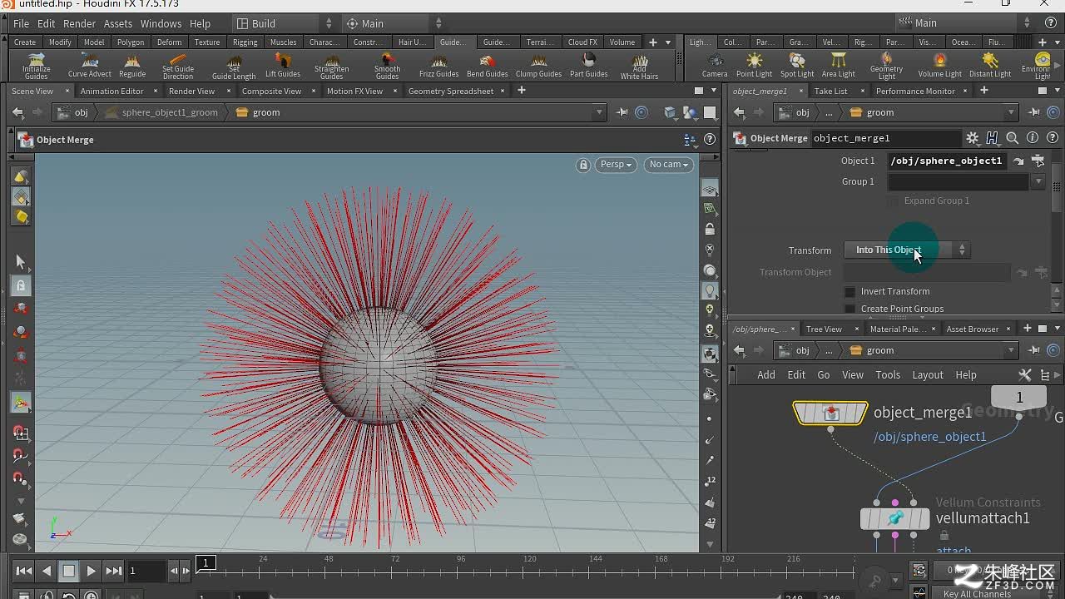Select the vellumattach1 node in network
The height and width of the screenshot is (599, 1065).
coord(895,518)
